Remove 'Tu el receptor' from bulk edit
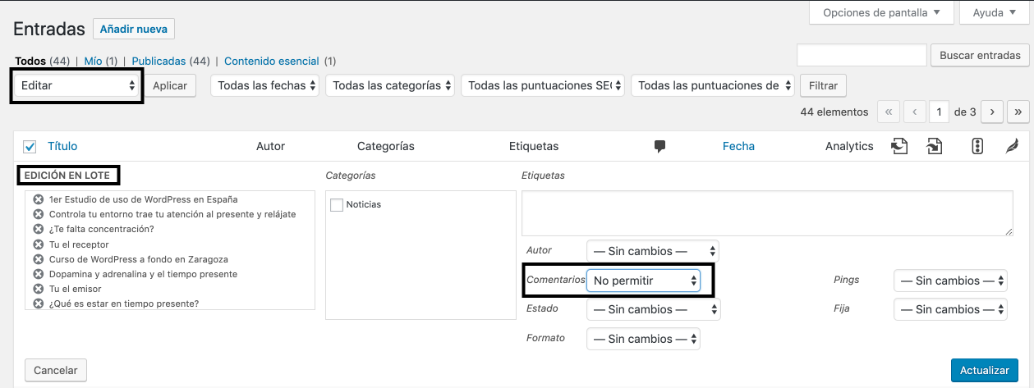This screenshot has width=1034, height=388. (x=38, y=244)
